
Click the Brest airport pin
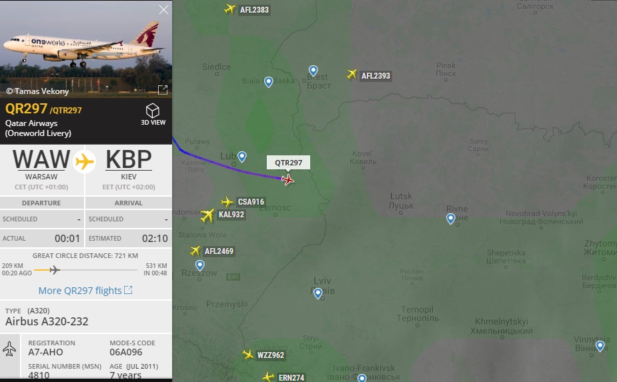tap(313, 71)
